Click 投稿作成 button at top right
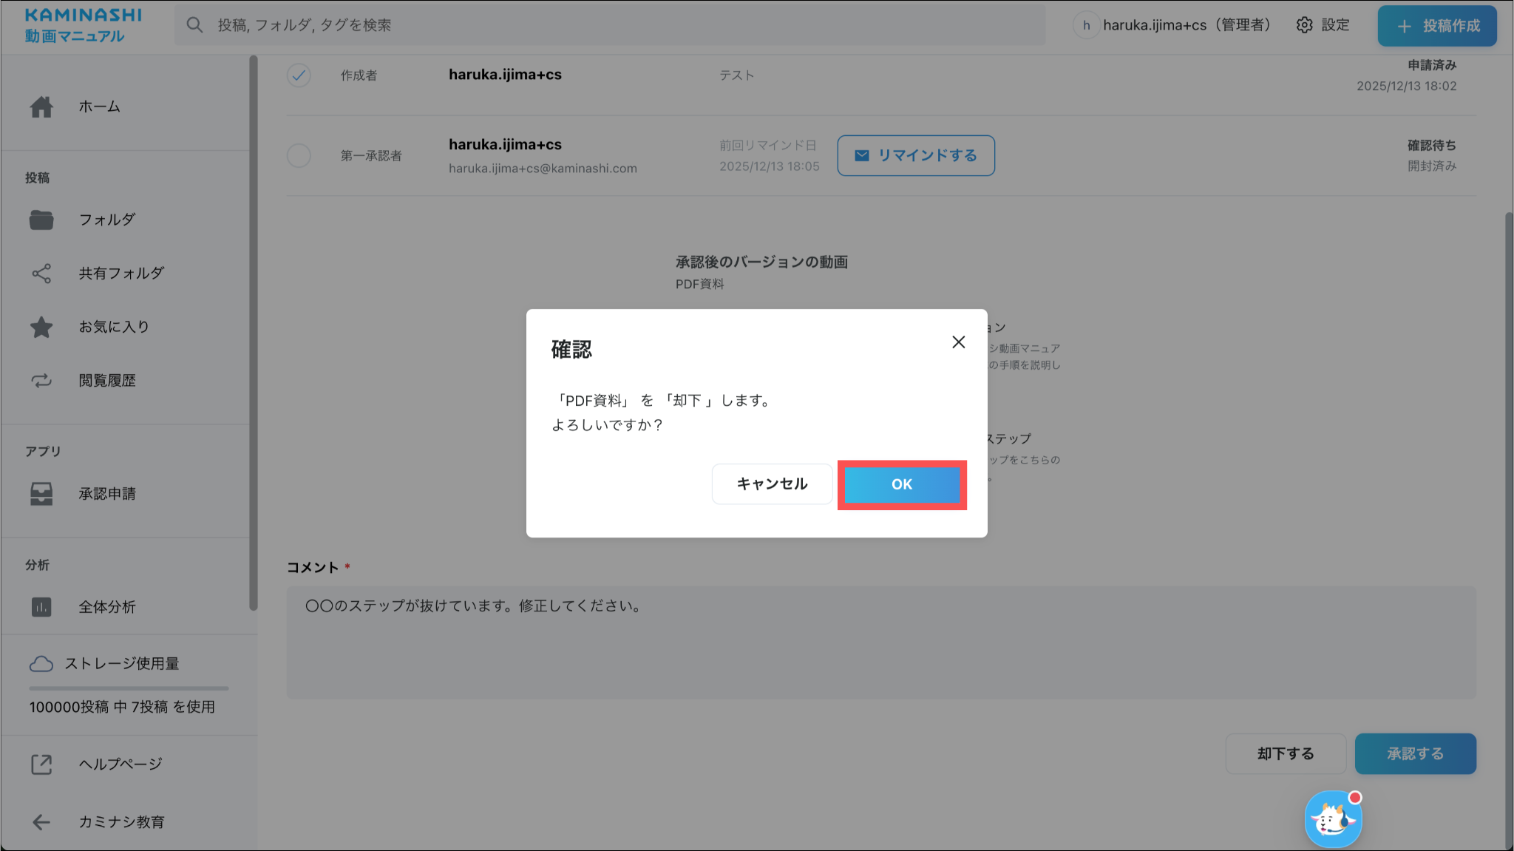Screen dimensions: 1514x851 [1436, 26]
